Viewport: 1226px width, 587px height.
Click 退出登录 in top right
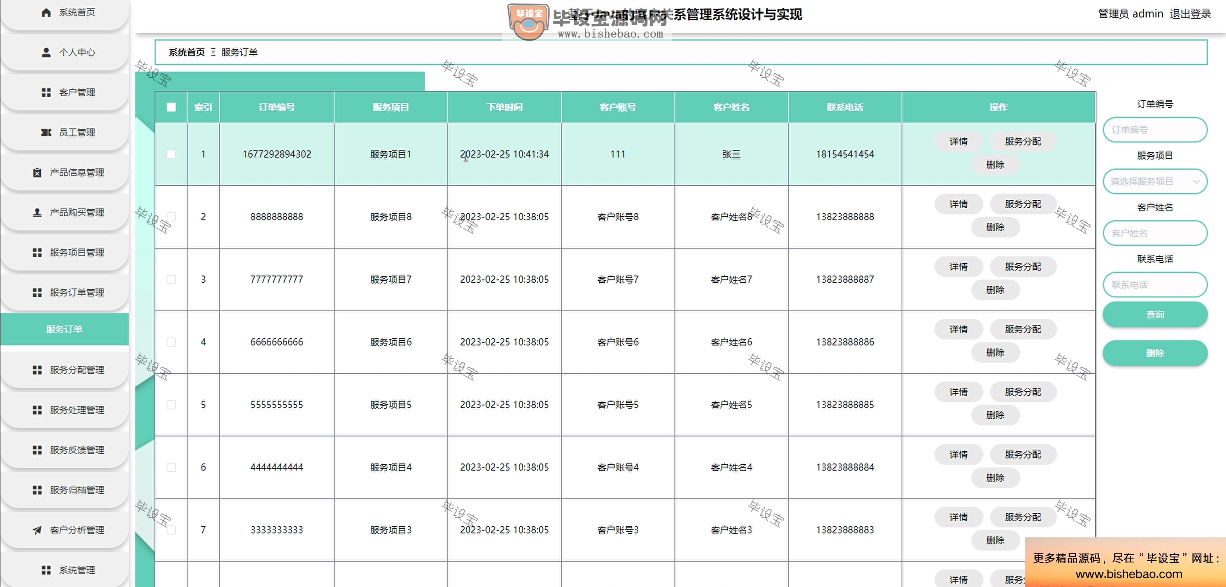[1190, 14]
